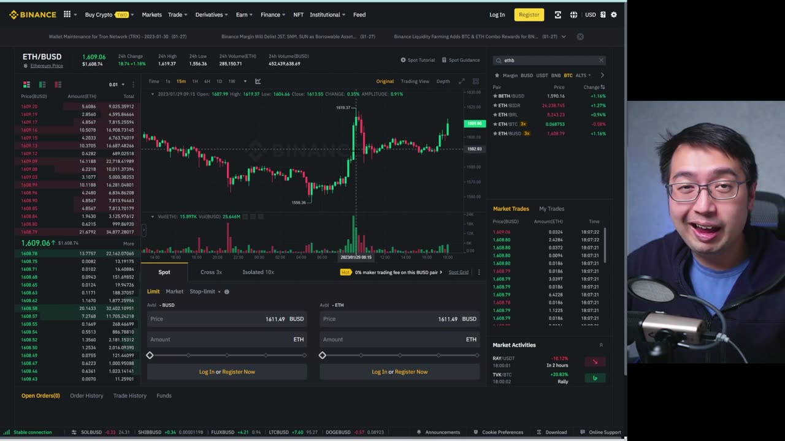Favorite the ETH/BTC pair star

496,124
